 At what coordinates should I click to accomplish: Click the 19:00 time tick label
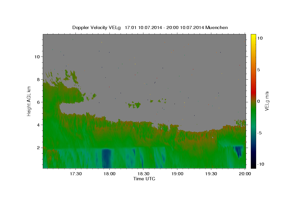click(177, 174)
